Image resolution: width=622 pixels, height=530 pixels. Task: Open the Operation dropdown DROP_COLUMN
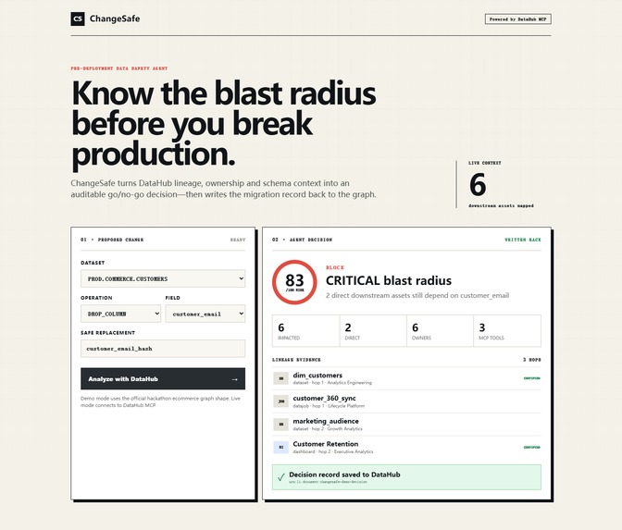120,314
